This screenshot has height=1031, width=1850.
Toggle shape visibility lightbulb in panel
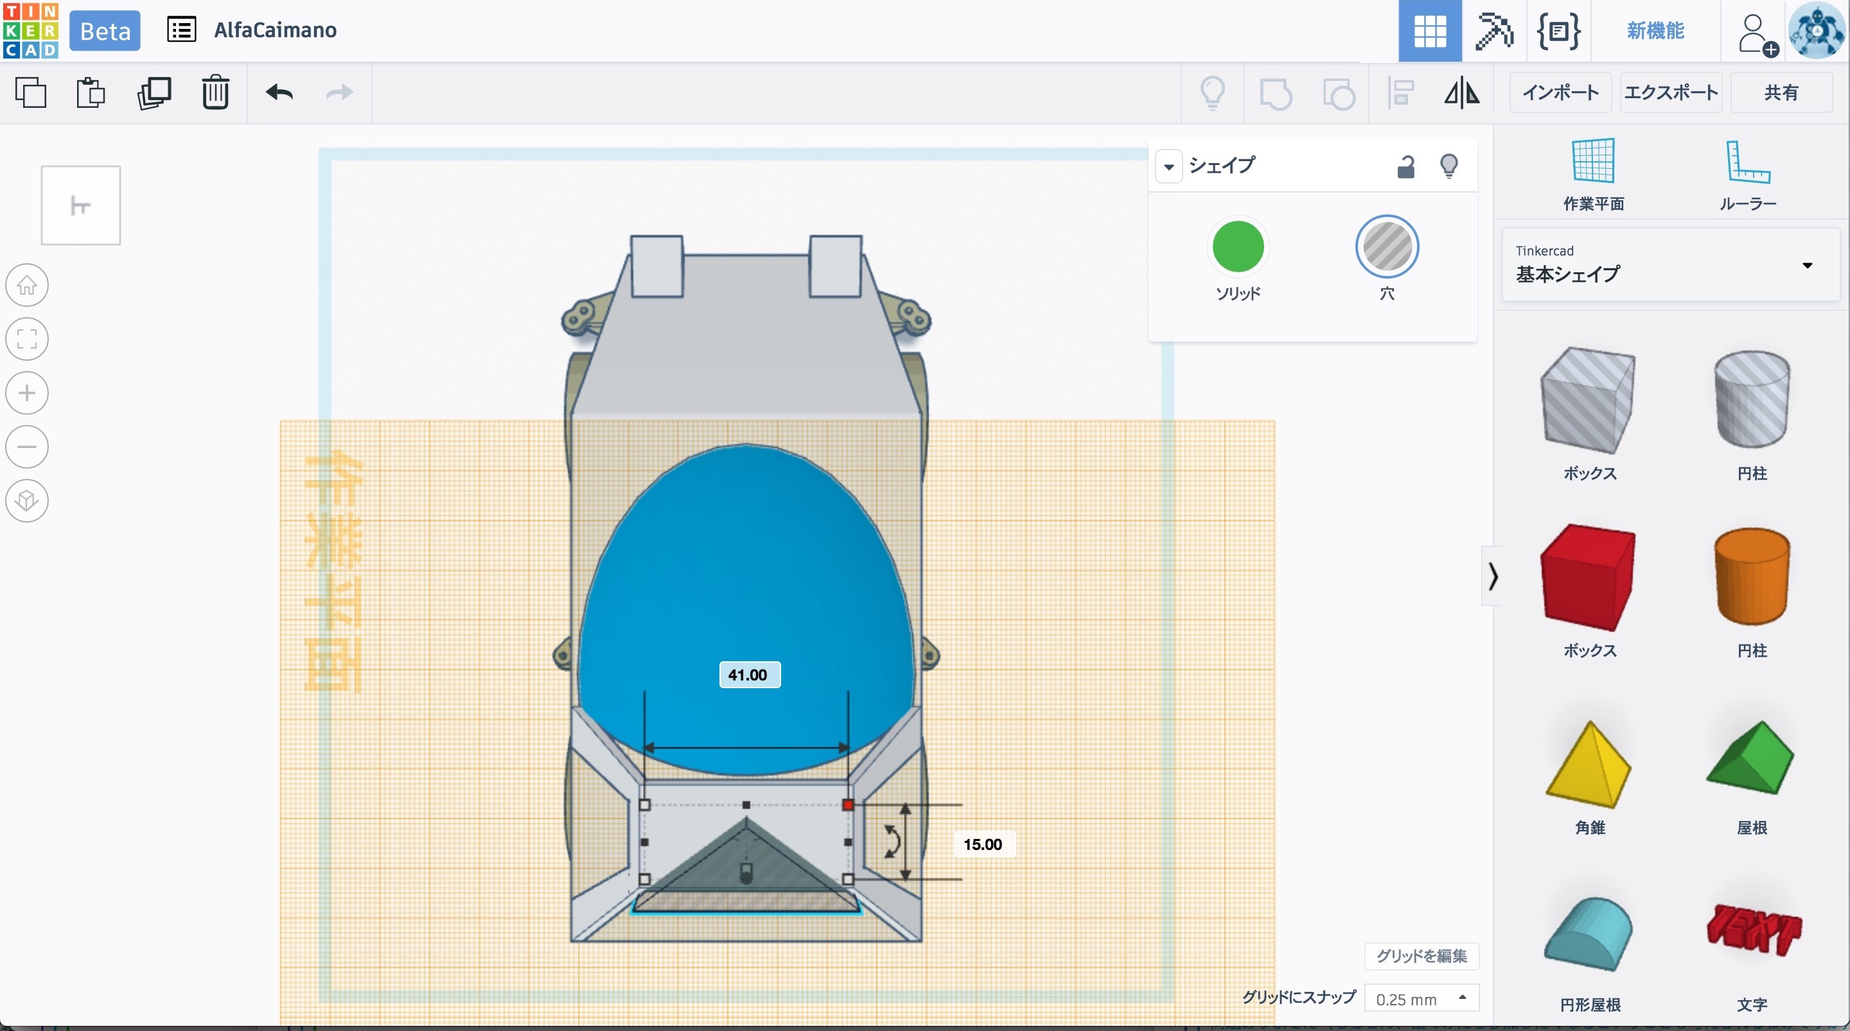1449,166
